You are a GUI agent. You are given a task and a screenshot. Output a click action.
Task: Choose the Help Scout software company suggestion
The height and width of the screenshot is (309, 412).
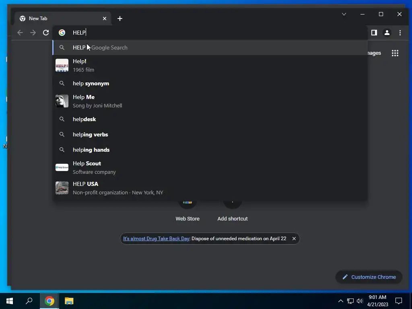click(210, 167)
